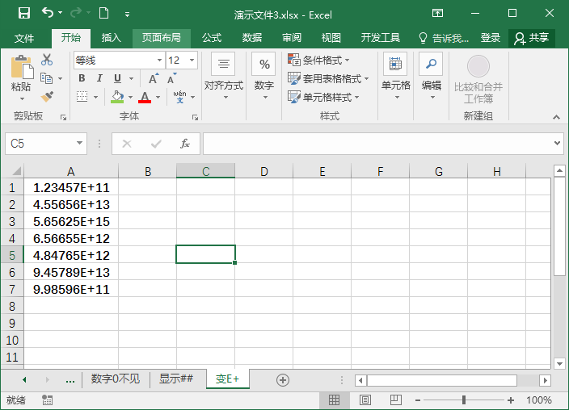This screenshot has width=569, height=410.
Task: Open the fill color dropdown arrow
Action: click(x=130, y=97)
